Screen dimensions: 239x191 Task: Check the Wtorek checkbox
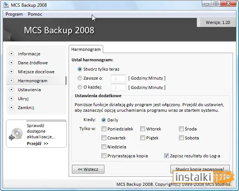142,129
